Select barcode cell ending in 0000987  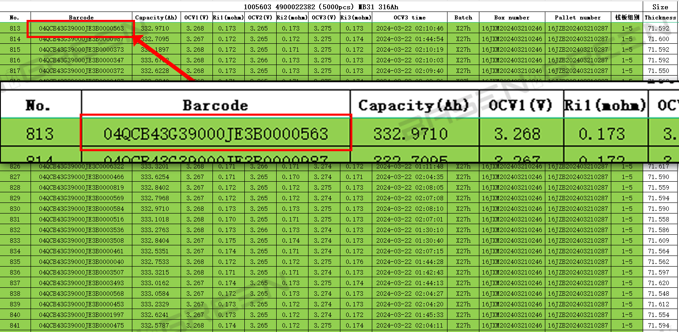[81, 39]
